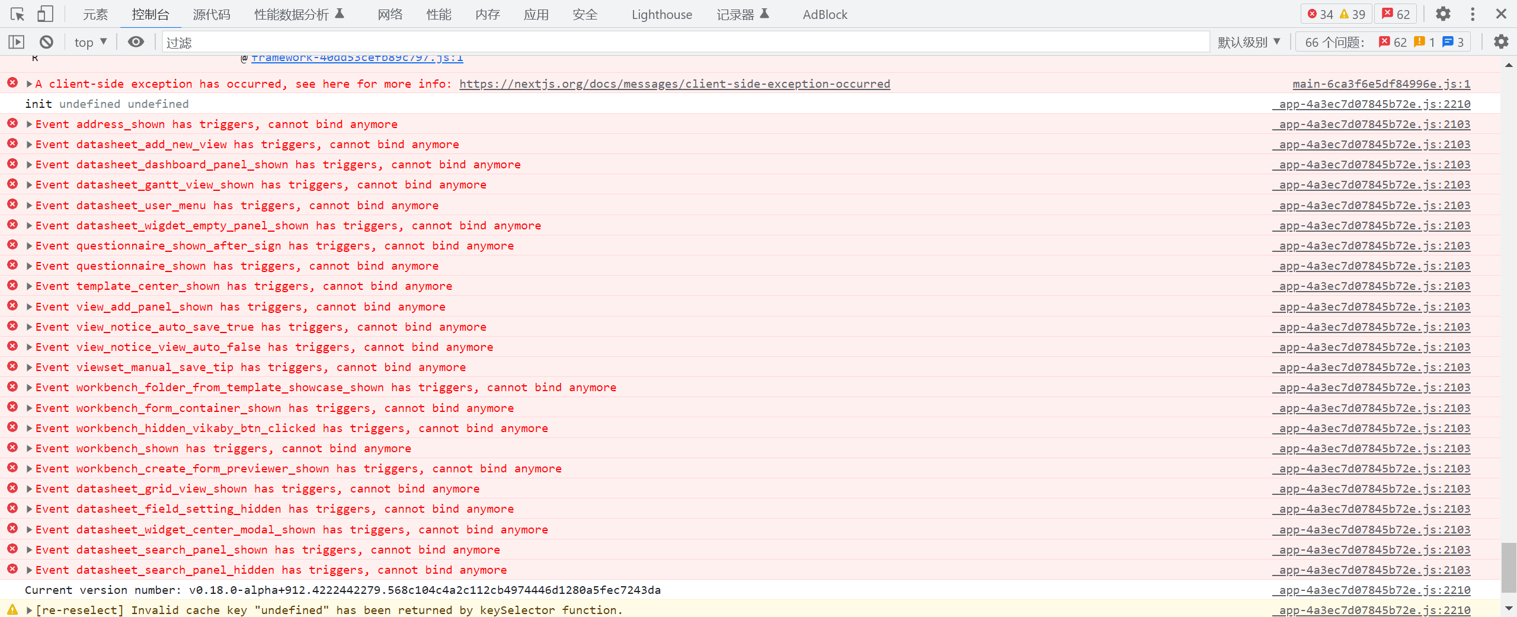Click error icon beside datasheet_widget_center_modal_shown row
The height and width of the screenshot is (617, 1517).
click(12, 529)
